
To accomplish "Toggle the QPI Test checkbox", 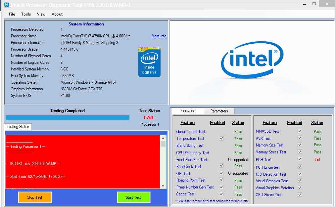I will [221, 173].
